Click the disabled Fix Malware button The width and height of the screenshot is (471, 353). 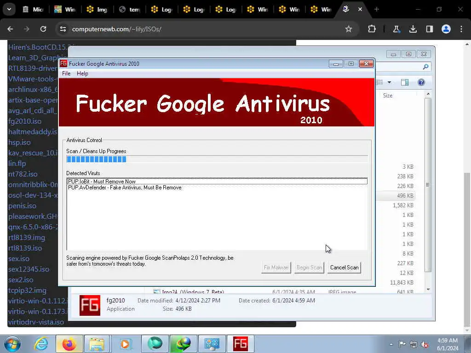(x=276, y=268)
